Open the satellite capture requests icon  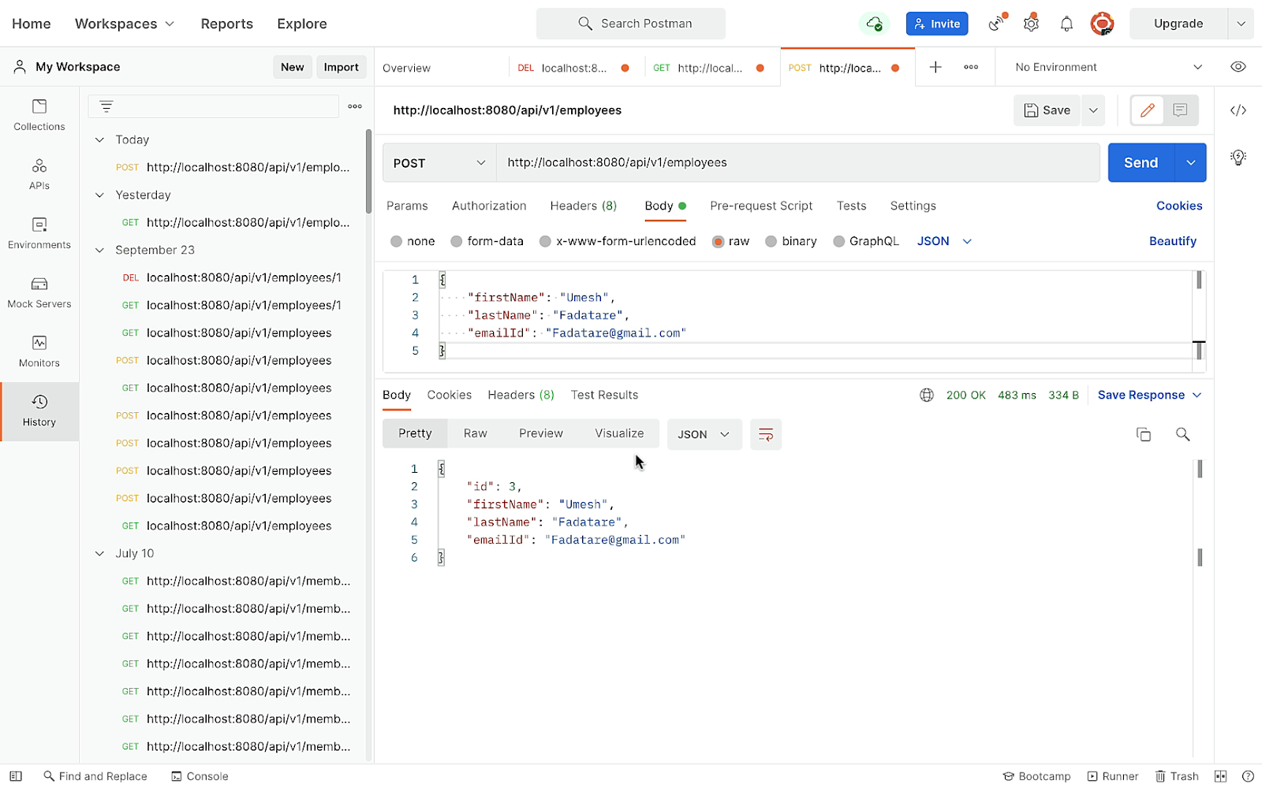[997, 24]
